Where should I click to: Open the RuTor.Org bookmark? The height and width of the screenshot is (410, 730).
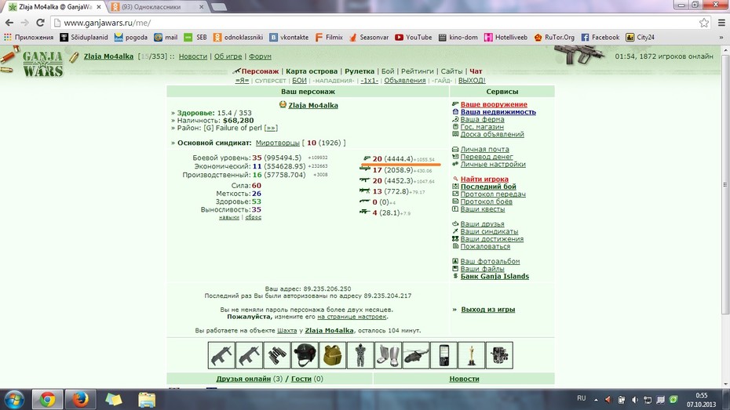[554, 37]
